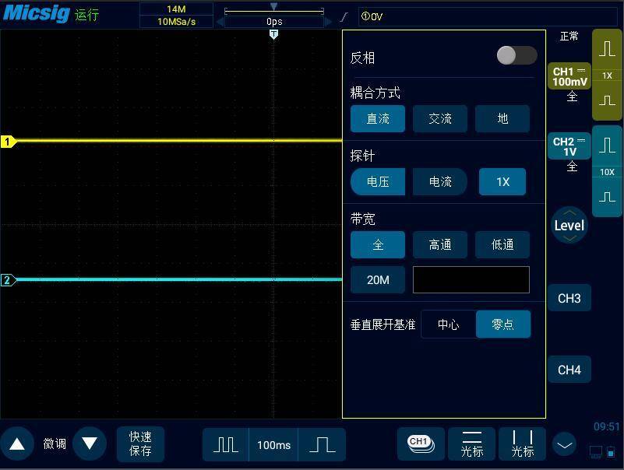Enable horizontal 光标 cursors
The height and width of the screenshot is (470, 624).
point(472,444)
